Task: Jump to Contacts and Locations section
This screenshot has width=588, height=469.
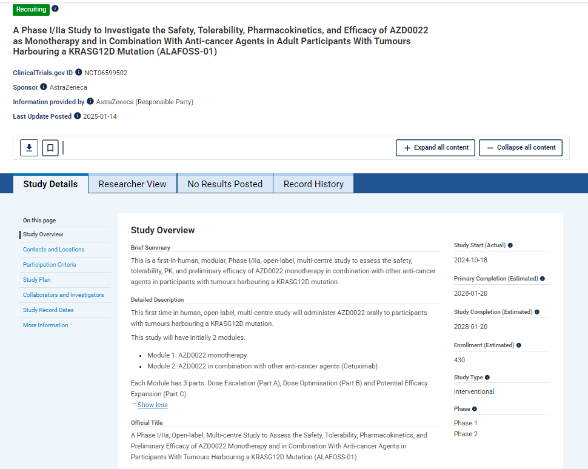Action: pos(53,250)
